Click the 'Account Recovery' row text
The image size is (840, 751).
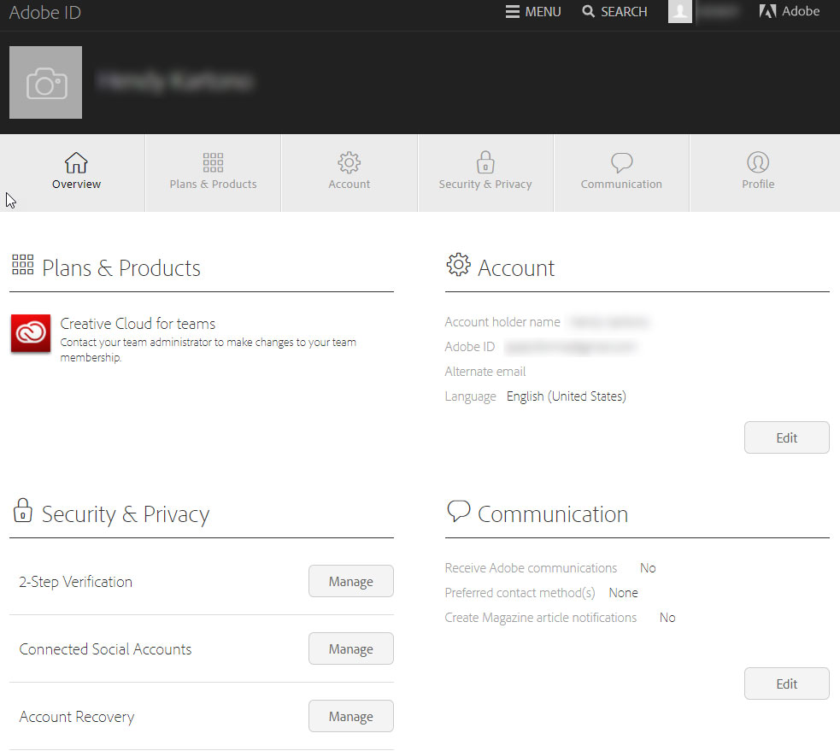tap(77, 717)
